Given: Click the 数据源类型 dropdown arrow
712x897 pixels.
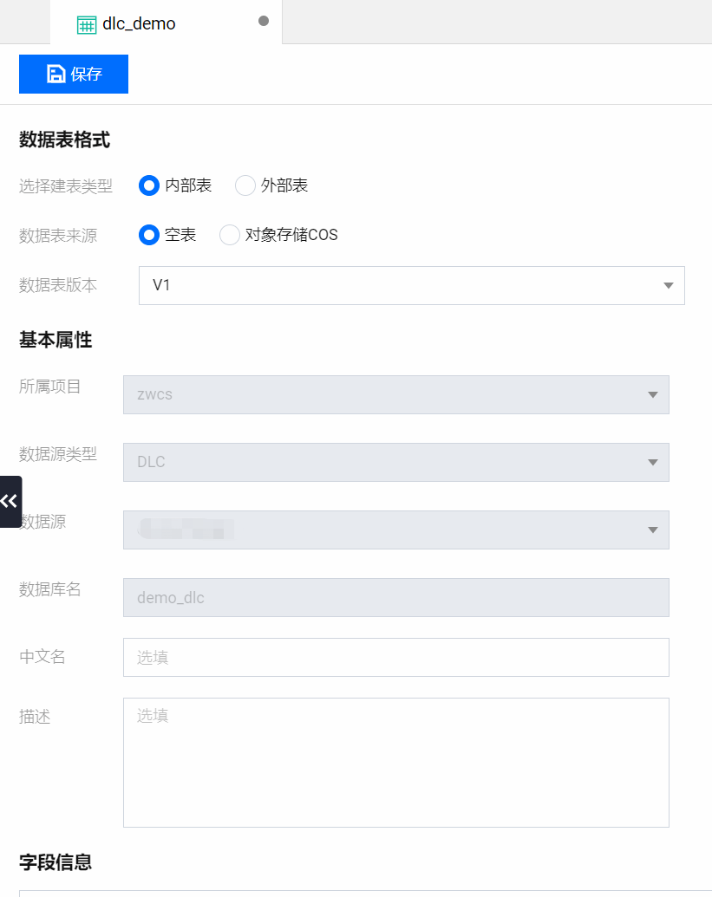Looking at the screenshot, I should tap(652, 462).
